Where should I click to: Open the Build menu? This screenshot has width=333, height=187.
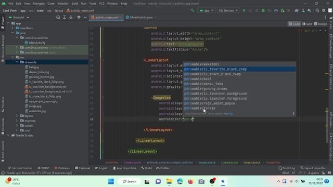click(75, 4)
